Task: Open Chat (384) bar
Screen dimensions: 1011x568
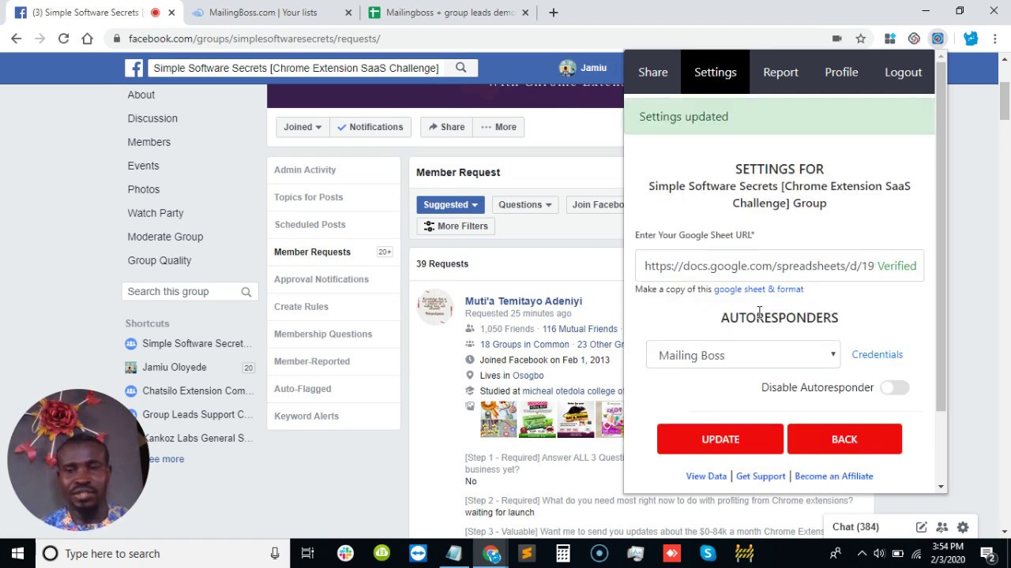Action: point(855,527)
